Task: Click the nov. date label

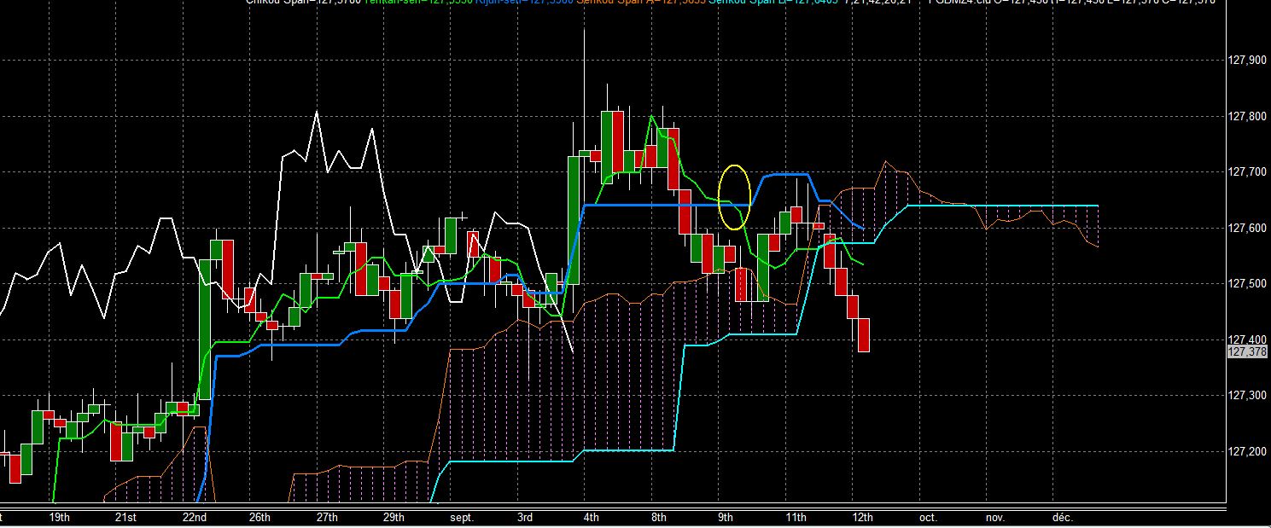Action: pyautogui.click(x=994, y=518)
